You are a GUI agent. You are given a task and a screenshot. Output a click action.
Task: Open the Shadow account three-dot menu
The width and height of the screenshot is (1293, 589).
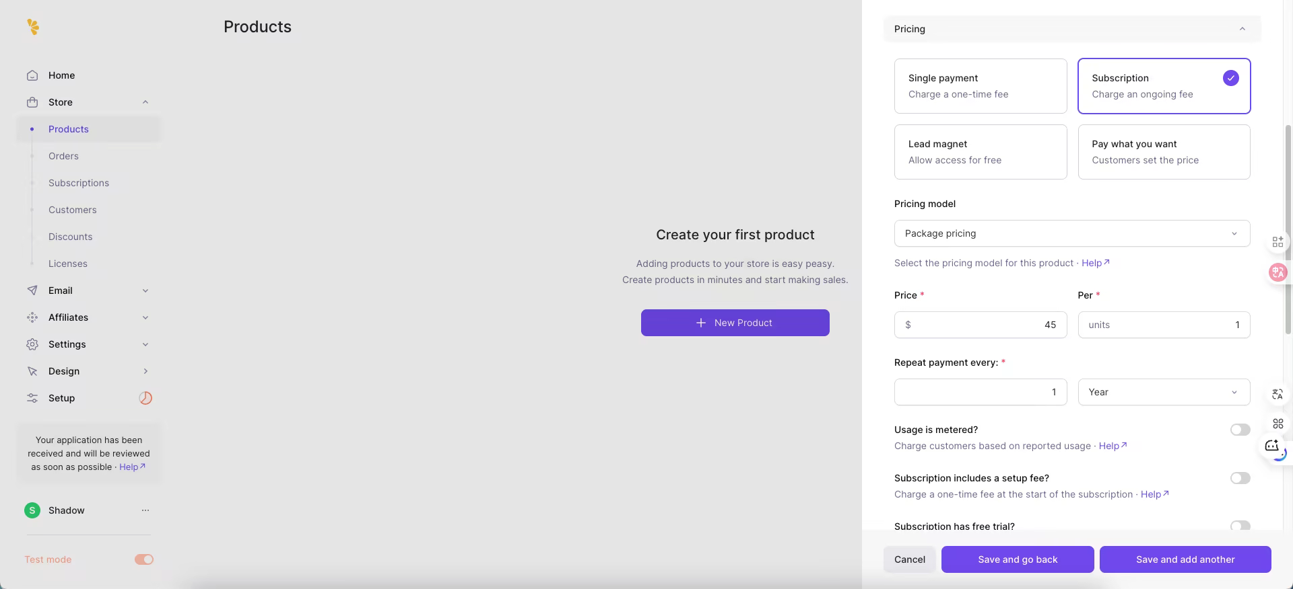point(145,510)
